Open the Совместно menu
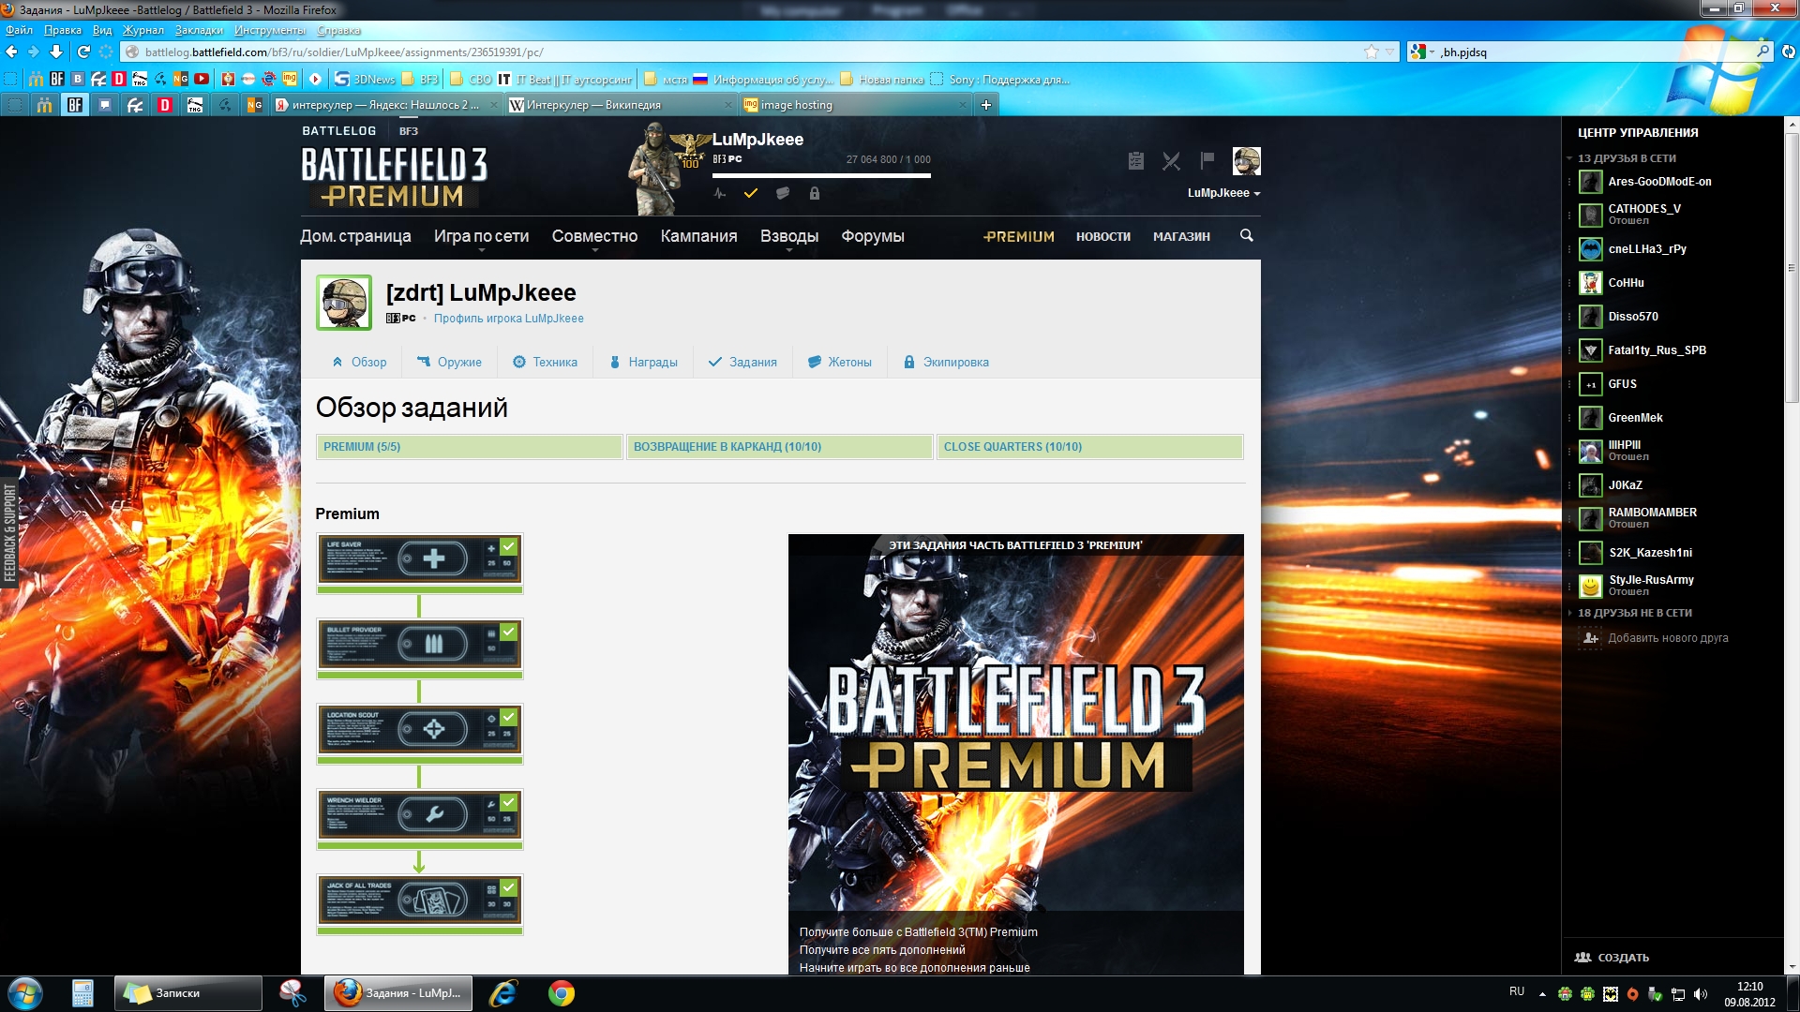1800x1012 pixels. coord(594,236)
